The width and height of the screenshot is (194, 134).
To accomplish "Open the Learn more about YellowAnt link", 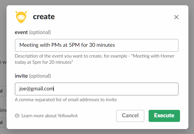I will [x=49, y=116].
